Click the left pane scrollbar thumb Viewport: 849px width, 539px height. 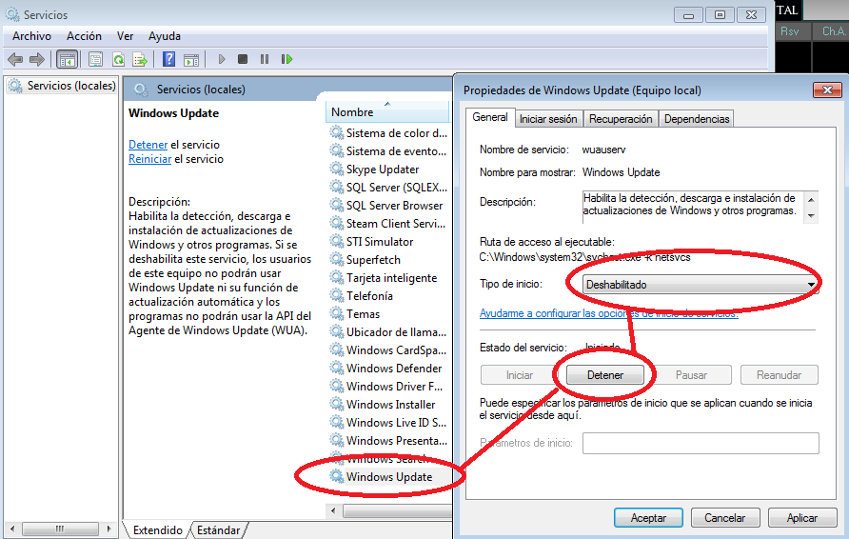coord(60,529)
